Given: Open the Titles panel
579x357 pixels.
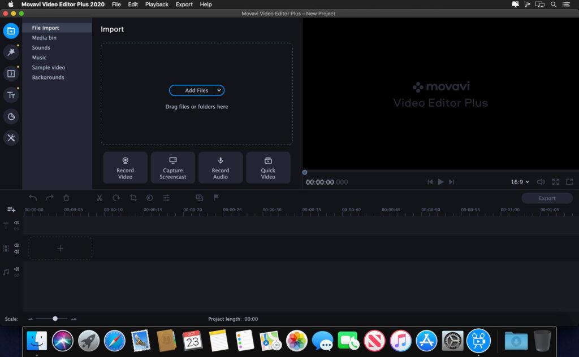Looking at the screenshot, I should [11, 95].
